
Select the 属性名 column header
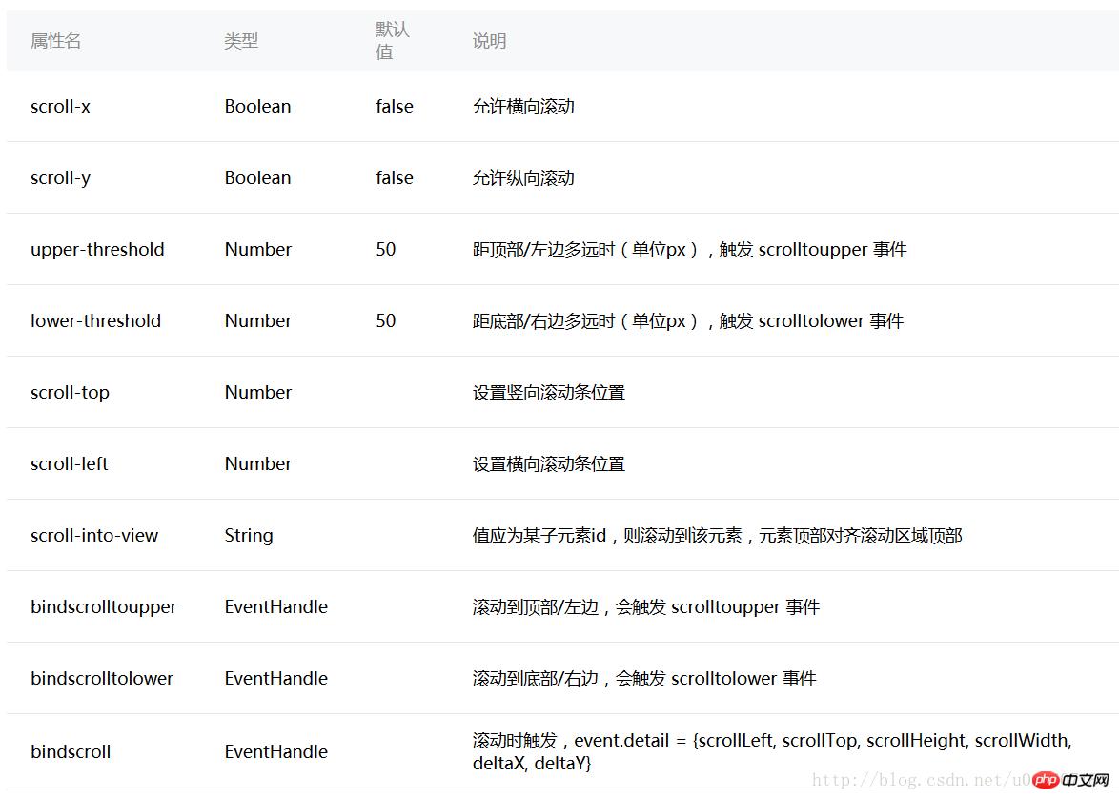[55, 40]
